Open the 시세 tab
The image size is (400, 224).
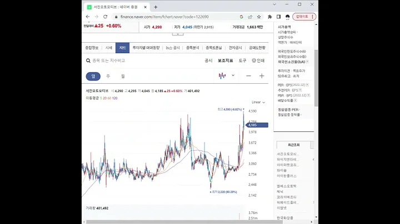pyautogui.click(x=109, y=48)
